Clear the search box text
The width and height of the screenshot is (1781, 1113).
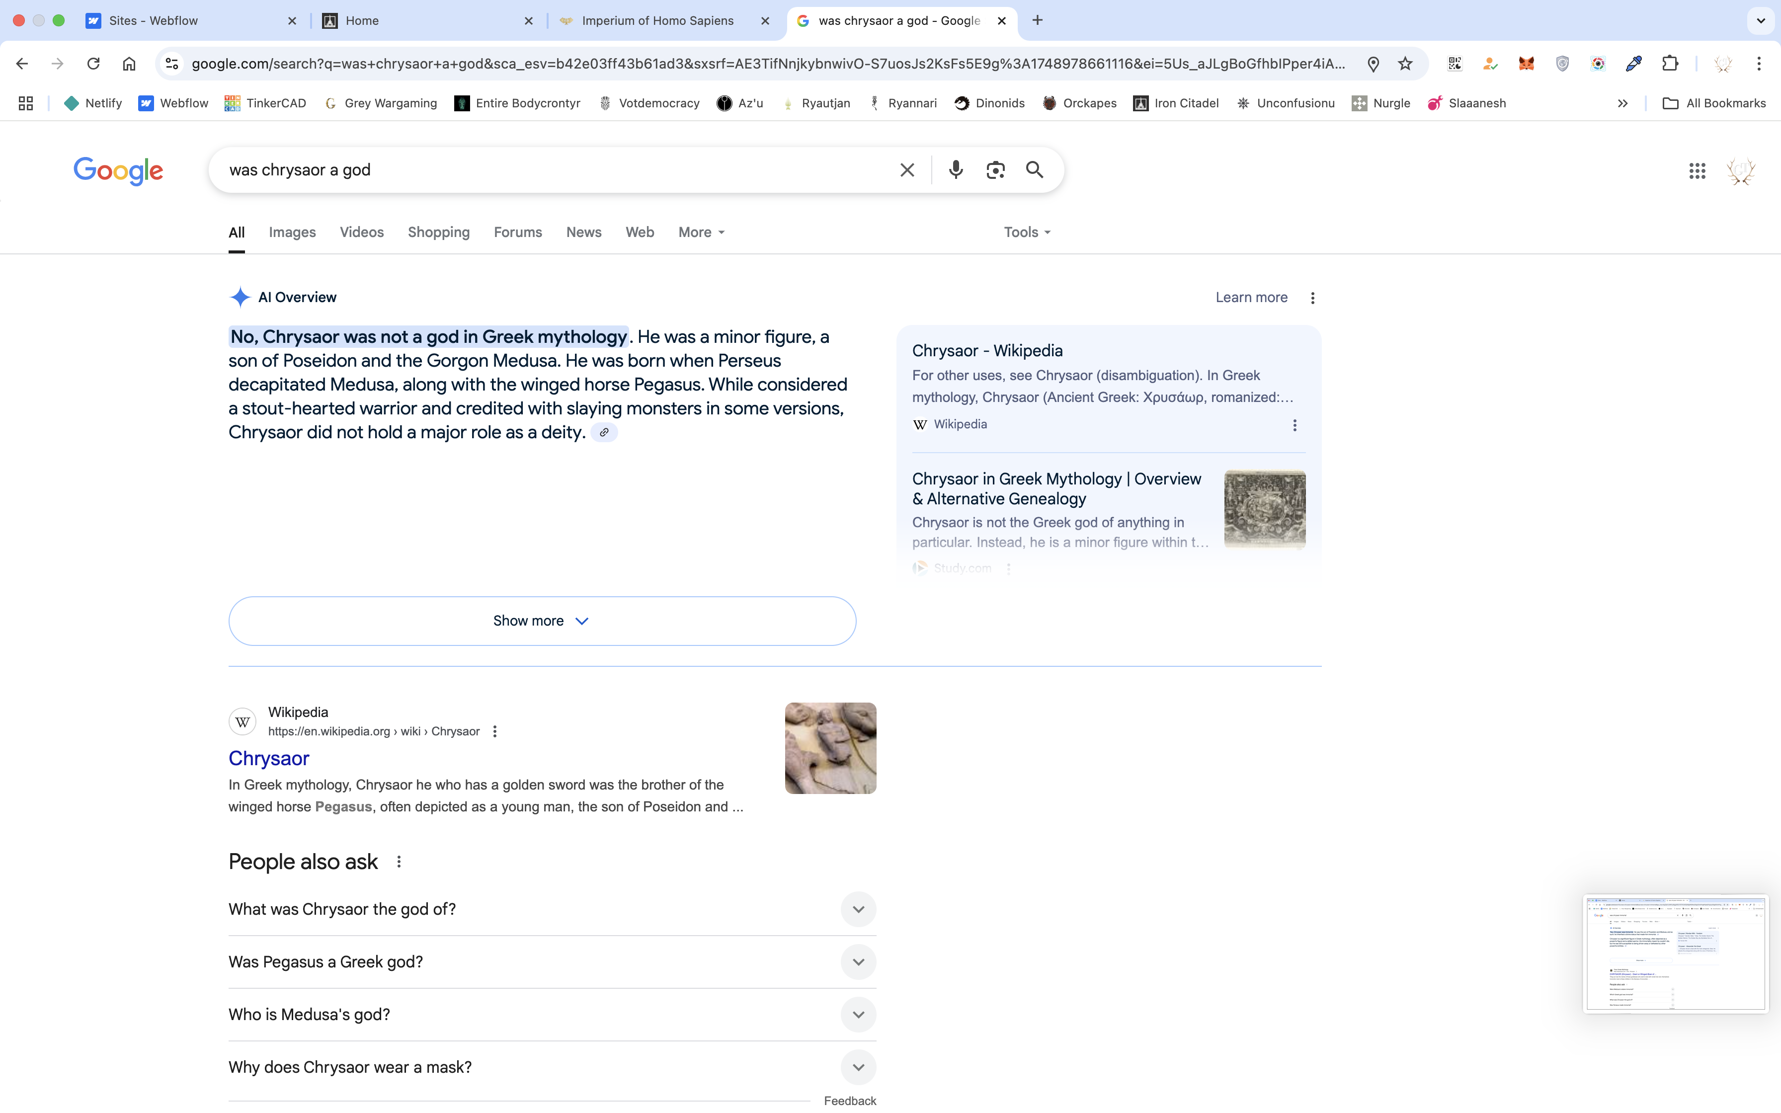point(907,170)
